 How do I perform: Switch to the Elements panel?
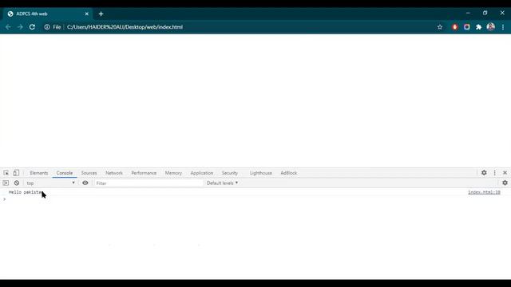pyautogui.click(x=39, y=173)
